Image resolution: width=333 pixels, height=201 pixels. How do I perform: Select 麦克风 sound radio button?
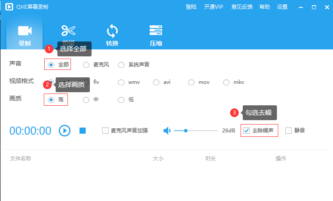click(86, 65)
